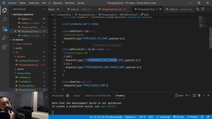The height and width of the screenshot is (119, 212).
Task: Change indentation Espacios: 2
Action: tap(131, 117)
